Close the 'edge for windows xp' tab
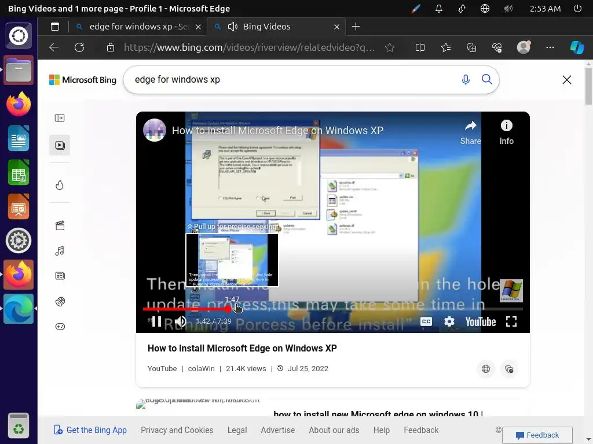 point(198,27)
